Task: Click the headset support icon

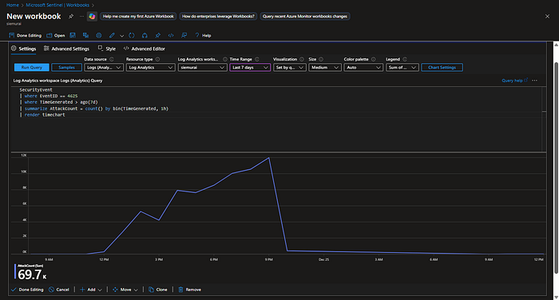Action: (145, 35)
